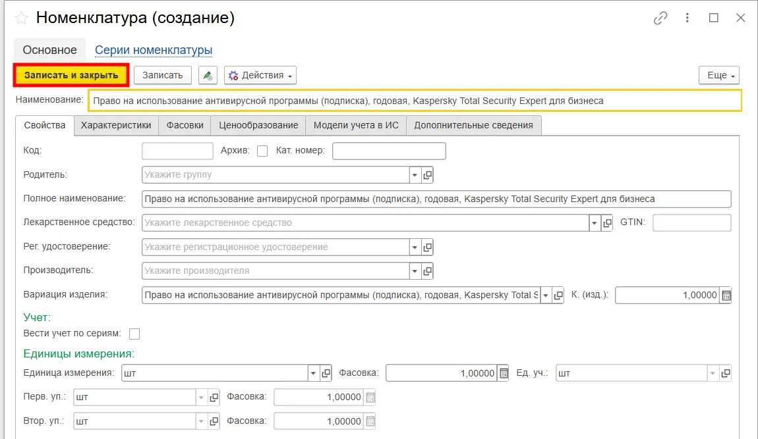Viewport: 758px width, 439px height.
Task: Open the Ед. уч. selection form icon
Action: [x=725, y=373]
